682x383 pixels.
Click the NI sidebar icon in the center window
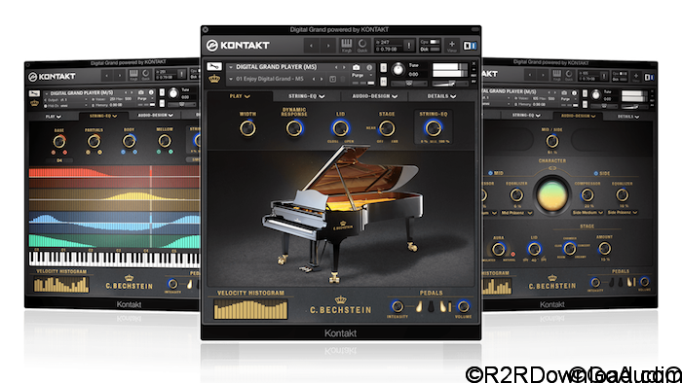coord(470,45)
